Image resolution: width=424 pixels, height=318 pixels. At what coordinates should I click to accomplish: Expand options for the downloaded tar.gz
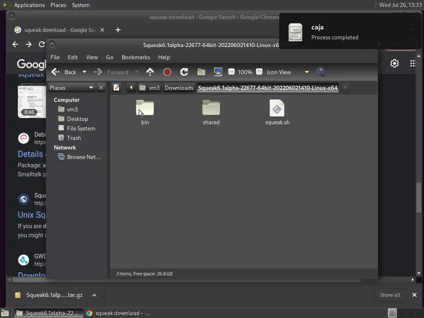pyautogui.click(x=94, y=295)
